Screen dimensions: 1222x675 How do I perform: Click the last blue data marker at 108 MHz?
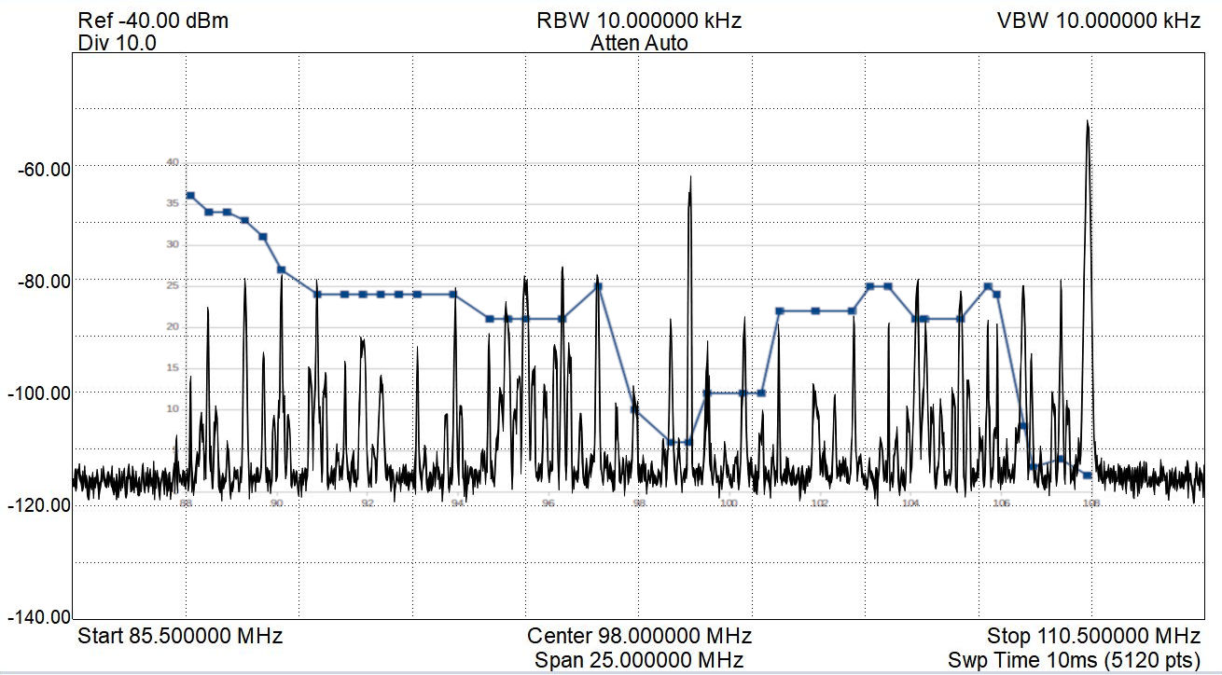coord(1088,475)
